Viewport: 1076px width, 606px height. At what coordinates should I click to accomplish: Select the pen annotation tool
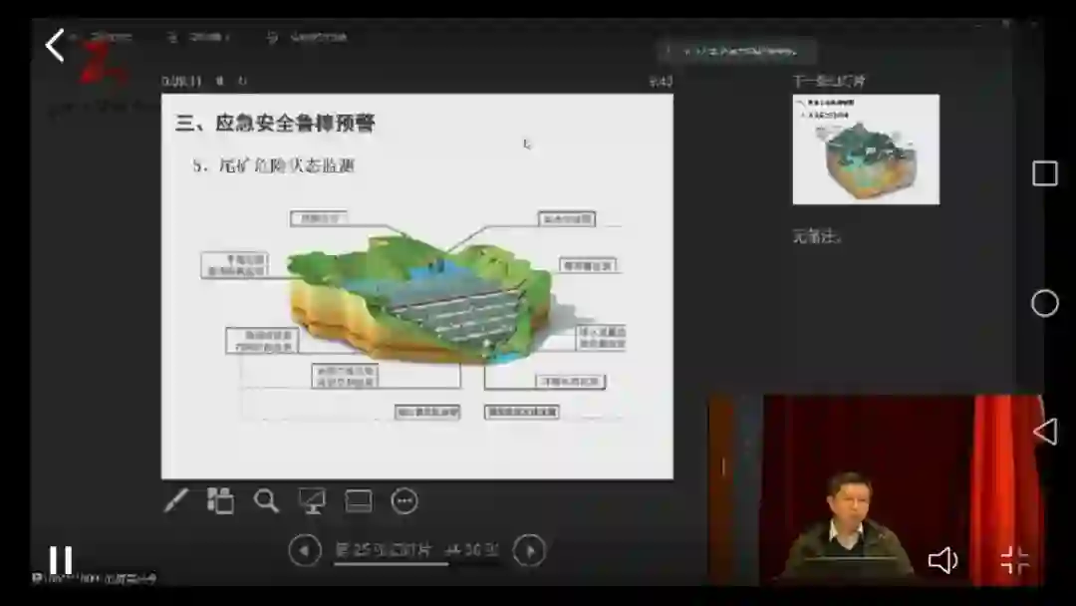click(x=176, y=500)
